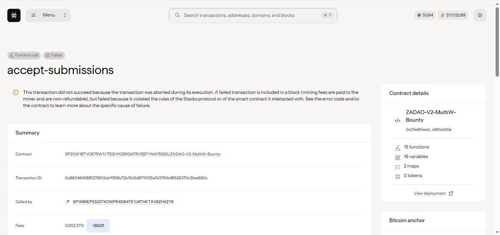Click the functions icon beside 15 functions
The image size is (500, 235).
(x=397, y=147)
